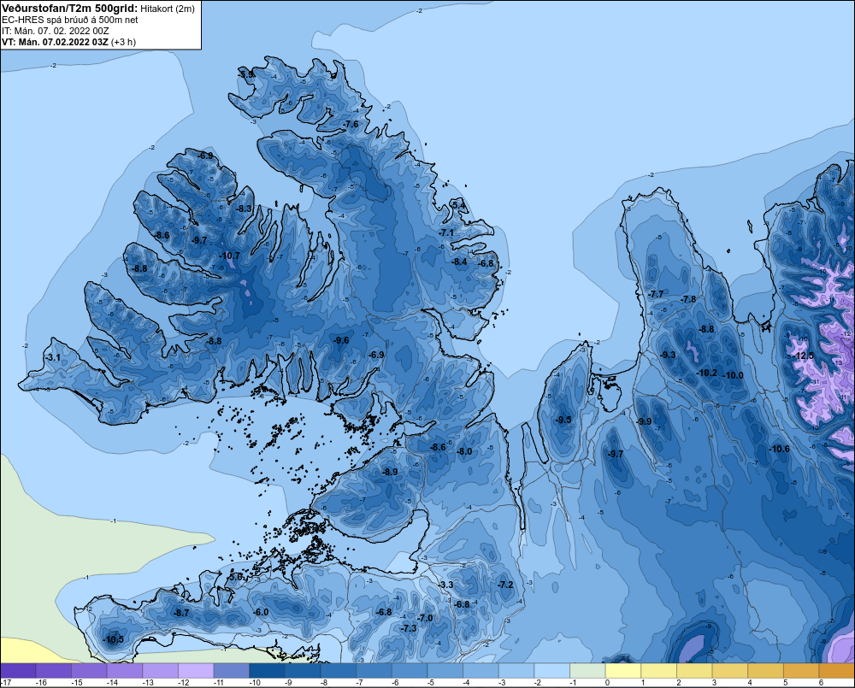This screenshot has height=688, width=855.
Task: Click the -8.3 temperature label
Action: coord(244,209)
